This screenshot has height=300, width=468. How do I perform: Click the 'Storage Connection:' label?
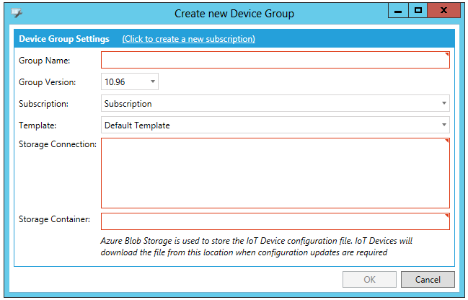58,144
